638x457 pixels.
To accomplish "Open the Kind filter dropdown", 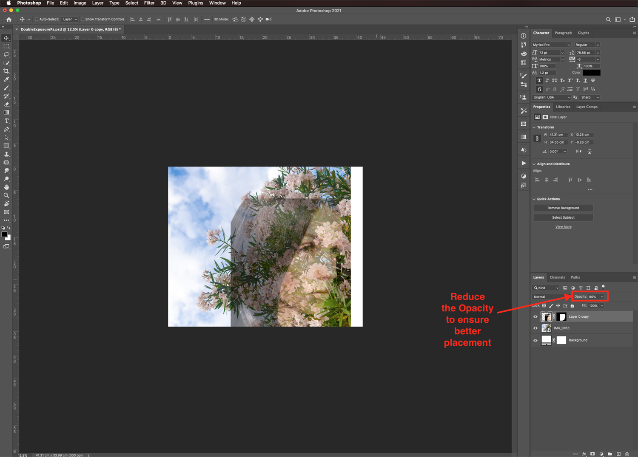I will (x=546, y=288).
